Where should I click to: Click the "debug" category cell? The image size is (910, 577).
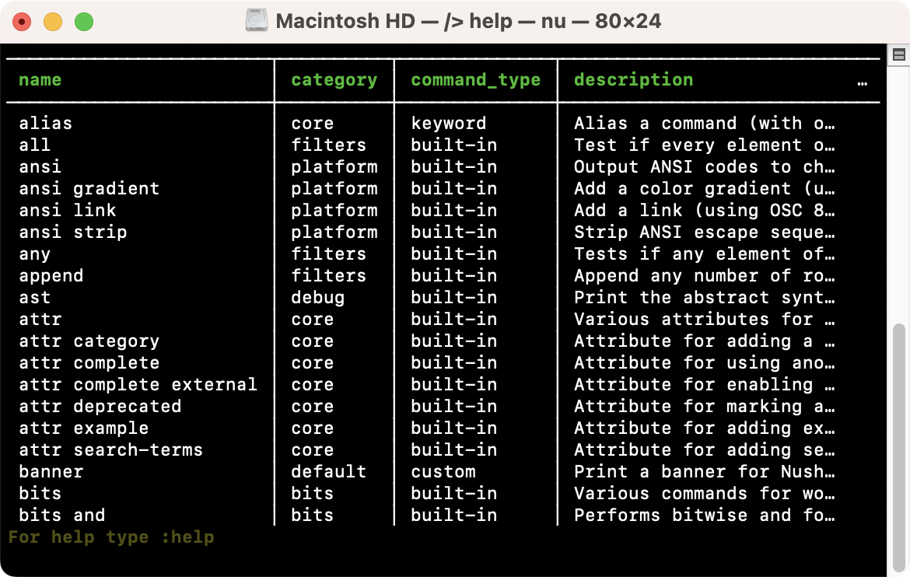[317, 298]
